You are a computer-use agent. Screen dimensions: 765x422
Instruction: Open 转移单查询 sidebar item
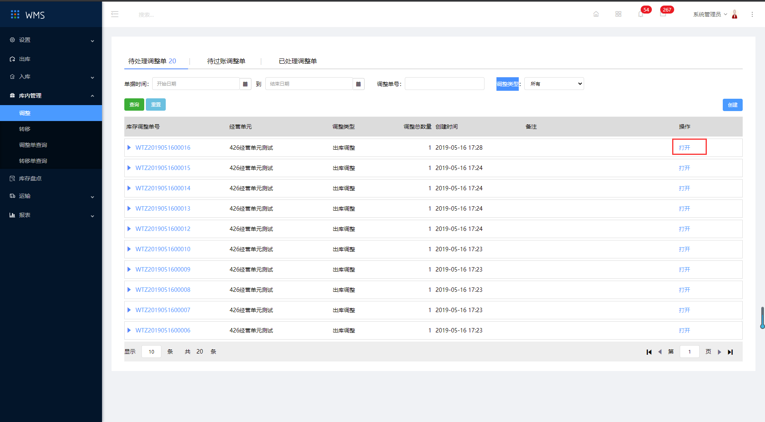pos(51,161)
